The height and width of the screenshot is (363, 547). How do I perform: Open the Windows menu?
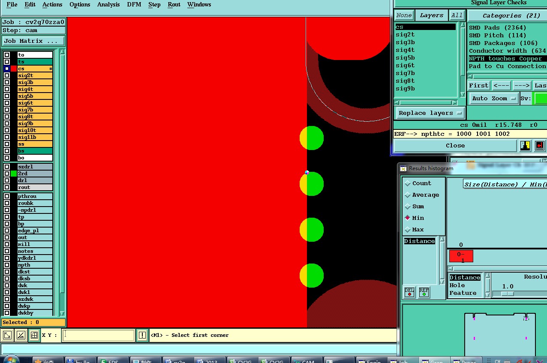point(199,5)
